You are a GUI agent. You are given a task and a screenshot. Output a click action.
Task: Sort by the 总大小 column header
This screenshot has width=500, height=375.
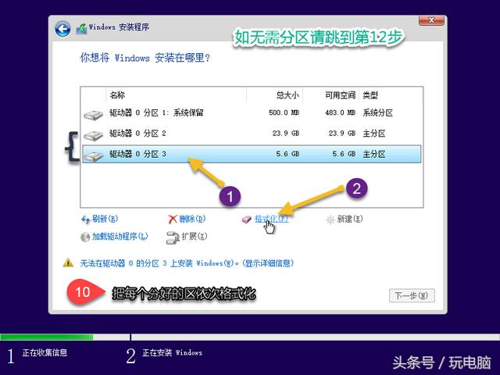point(287,95)
